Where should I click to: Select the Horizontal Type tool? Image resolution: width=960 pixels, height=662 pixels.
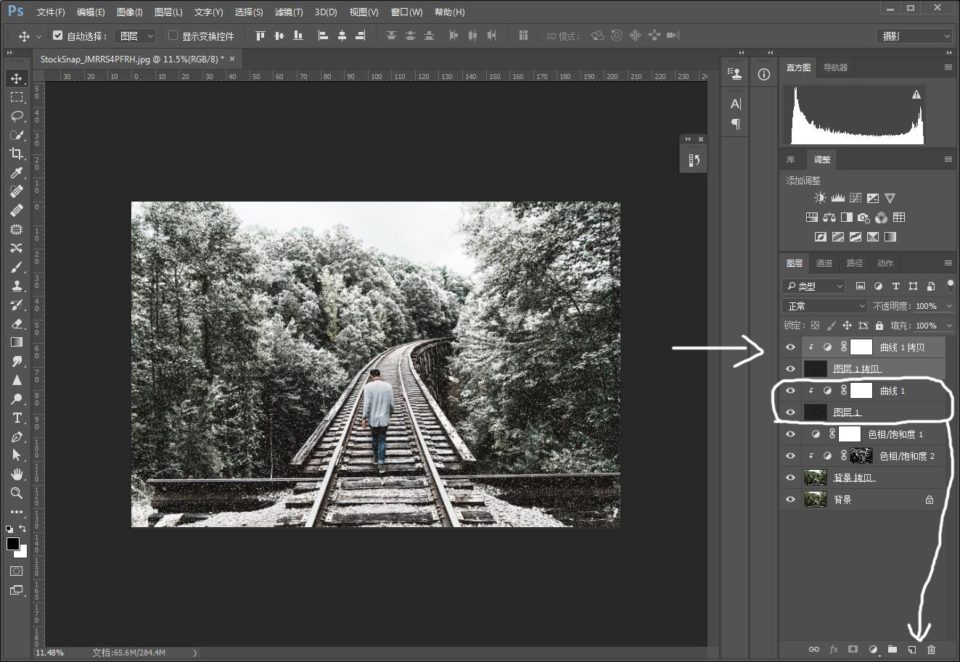[x=16, y=418]
